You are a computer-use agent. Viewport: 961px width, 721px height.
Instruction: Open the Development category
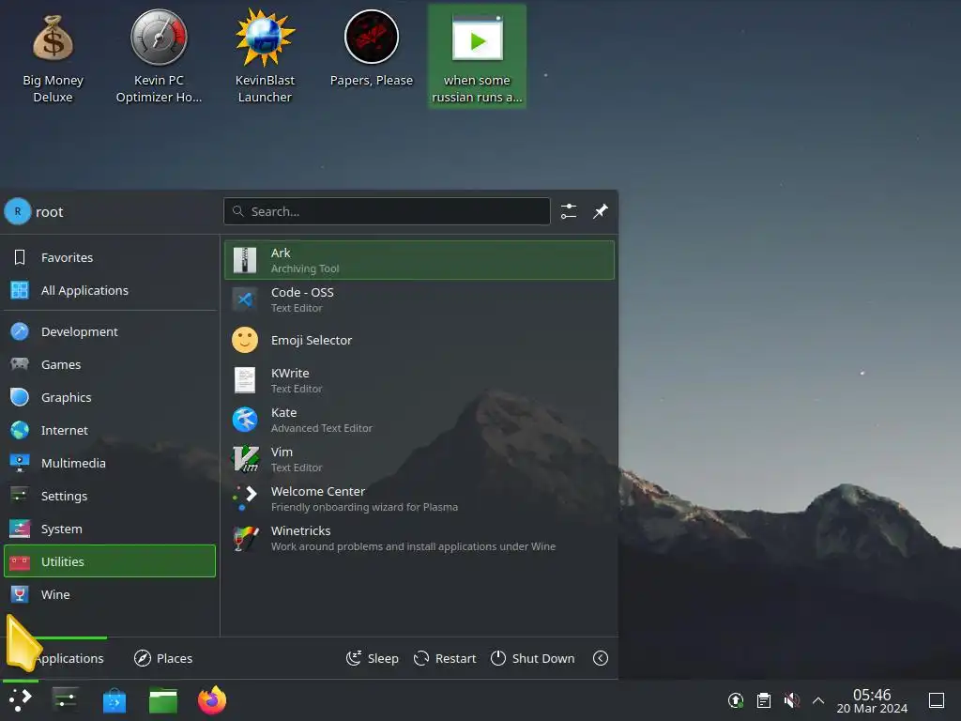(111, 331)
